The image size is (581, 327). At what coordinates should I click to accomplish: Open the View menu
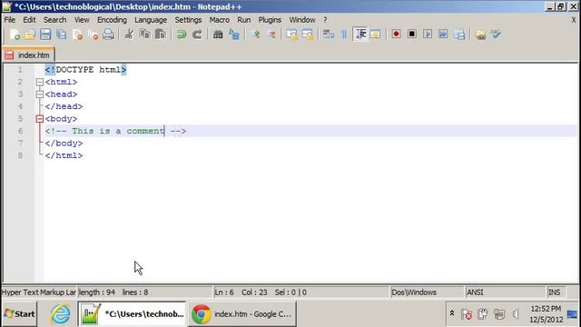(x=82, y=20)
